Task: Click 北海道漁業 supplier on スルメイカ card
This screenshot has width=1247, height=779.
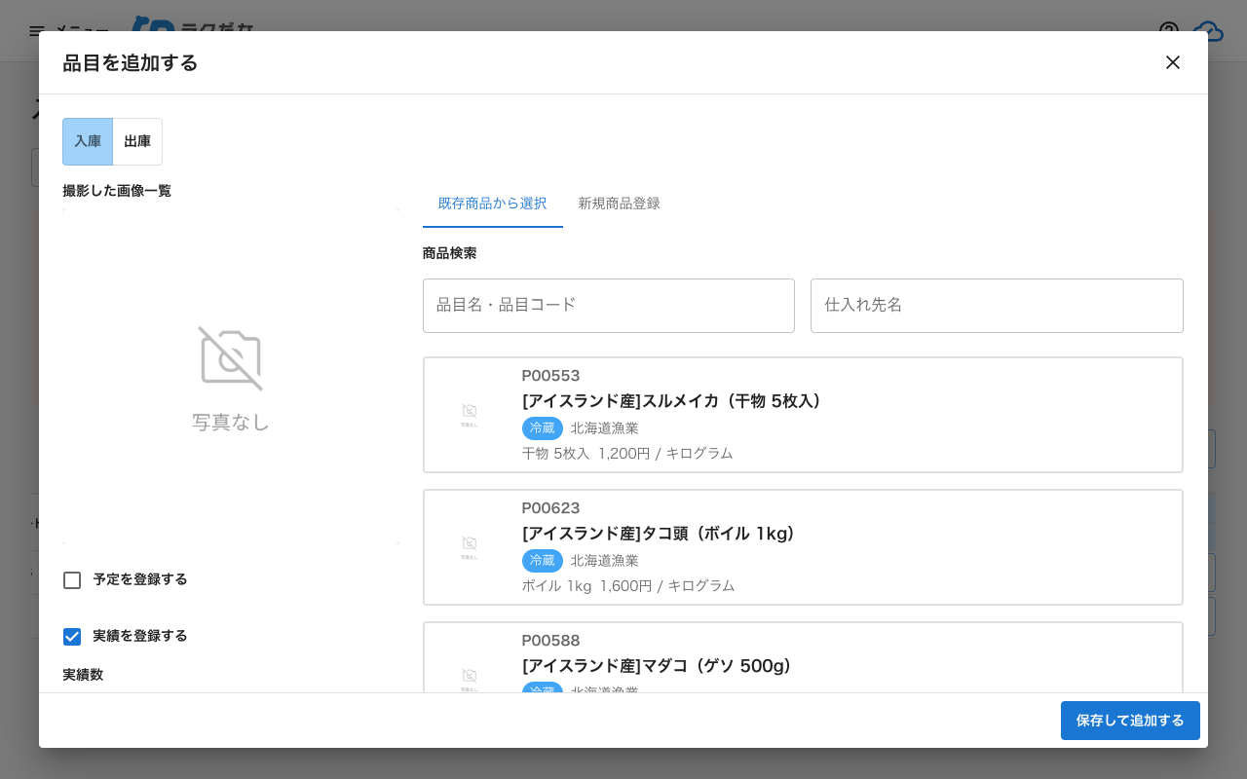Action: [x=605, y=428]
